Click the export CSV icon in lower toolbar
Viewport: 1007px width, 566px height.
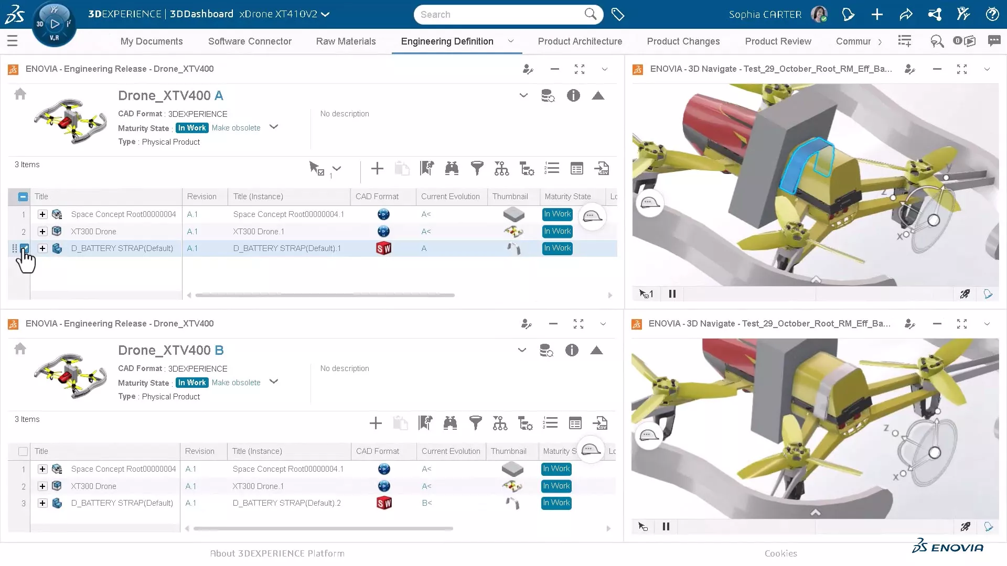pos(600,423)
